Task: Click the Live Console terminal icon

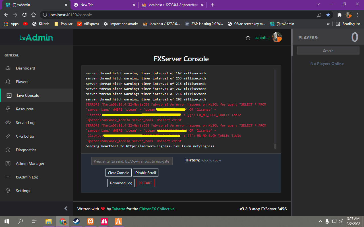Action: click(x=9, y=95)
